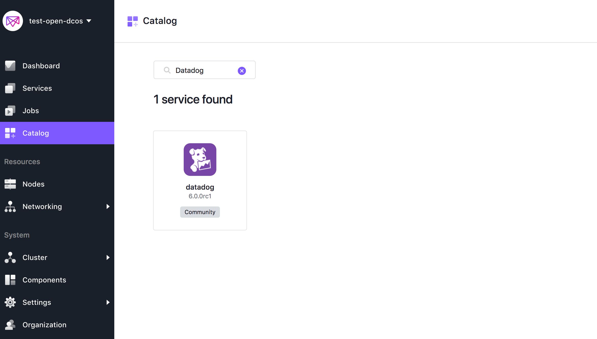
Task: Expand the Networking section
Action: point(108,206)
